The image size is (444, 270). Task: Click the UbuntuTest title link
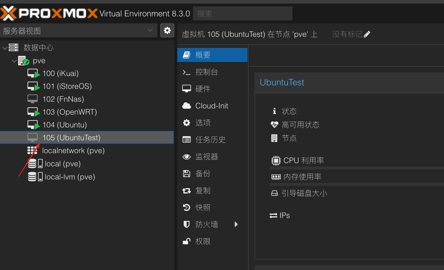282,82
